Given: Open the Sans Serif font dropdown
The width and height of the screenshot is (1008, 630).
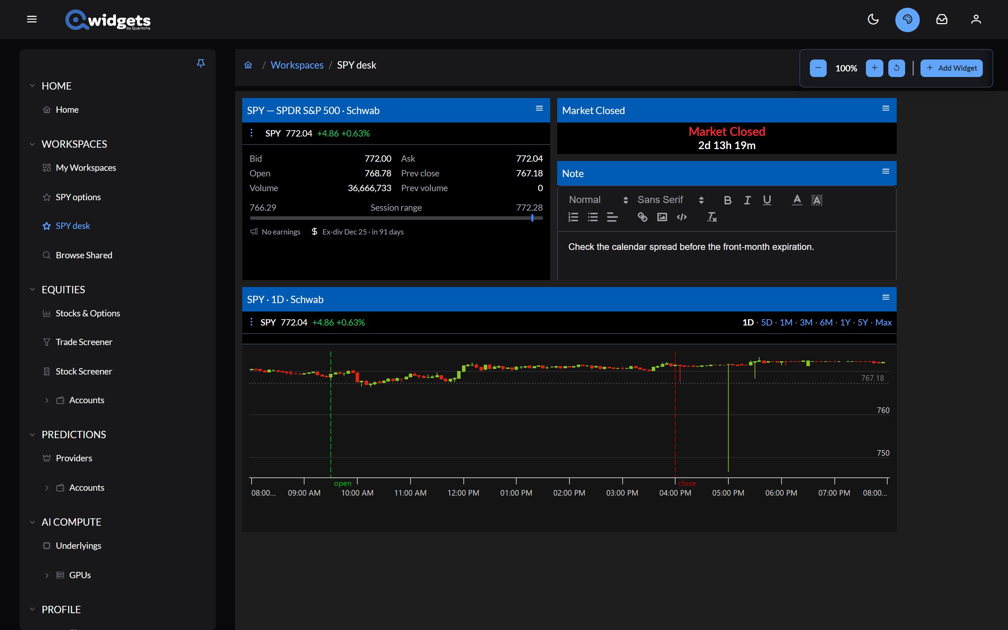Looking at the screenshot, I should coord(671,200).
